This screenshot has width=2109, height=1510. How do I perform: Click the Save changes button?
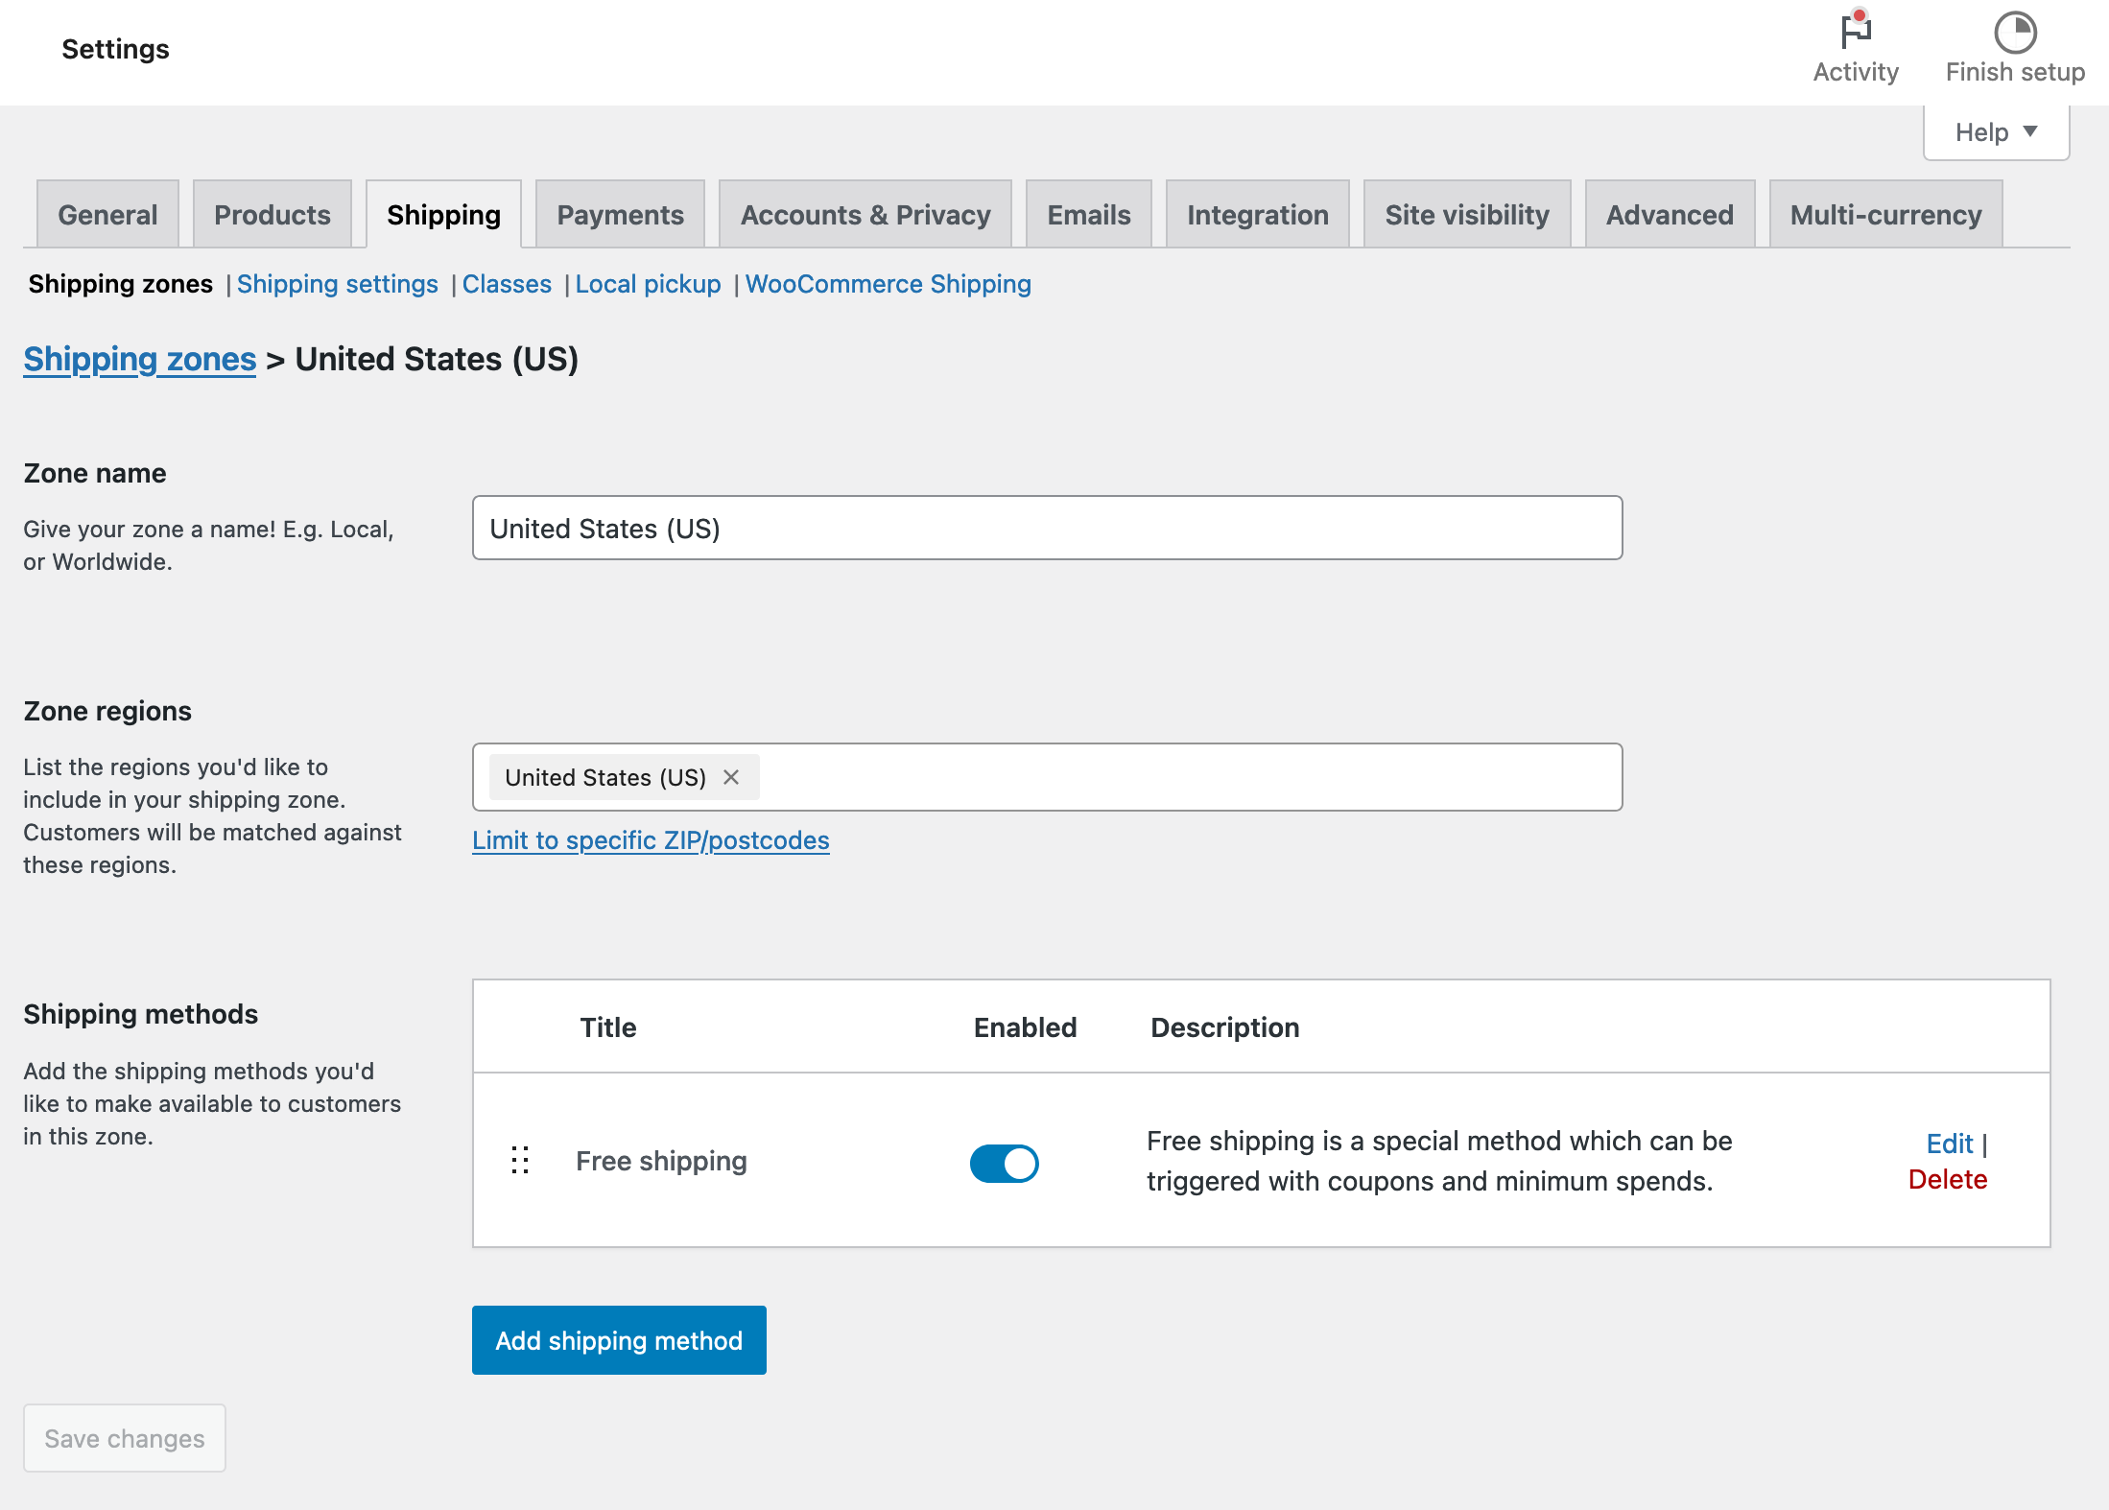(x=124, y=1438)
